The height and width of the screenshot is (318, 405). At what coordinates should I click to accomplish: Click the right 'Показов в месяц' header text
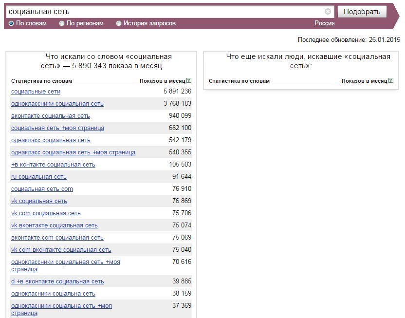pos(365,81)
